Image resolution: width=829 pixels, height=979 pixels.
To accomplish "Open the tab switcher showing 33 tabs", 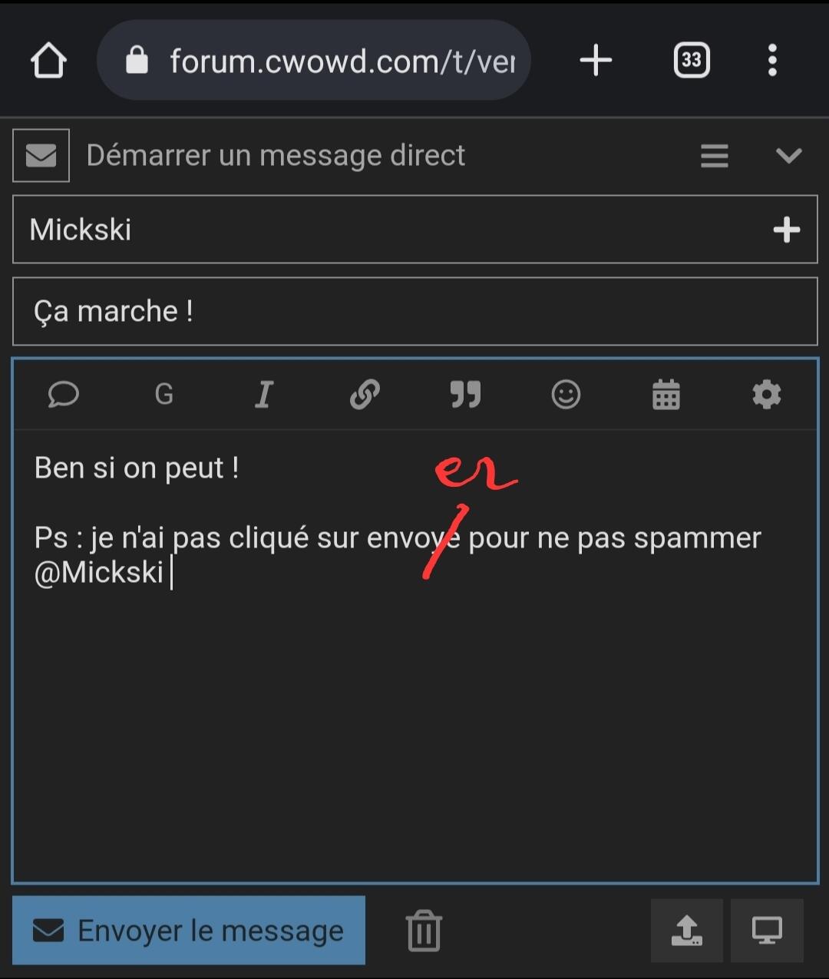I will click(692, 60).
